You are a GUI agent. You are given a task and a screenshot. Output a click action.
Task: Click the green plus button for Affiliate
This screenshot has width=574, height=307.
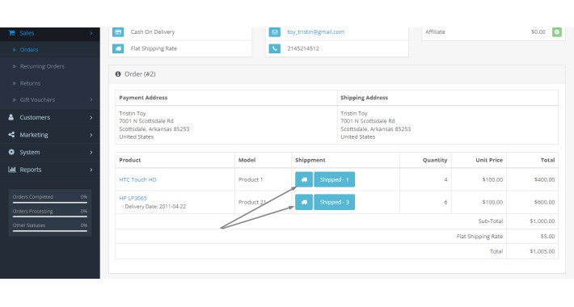point(557,32)
